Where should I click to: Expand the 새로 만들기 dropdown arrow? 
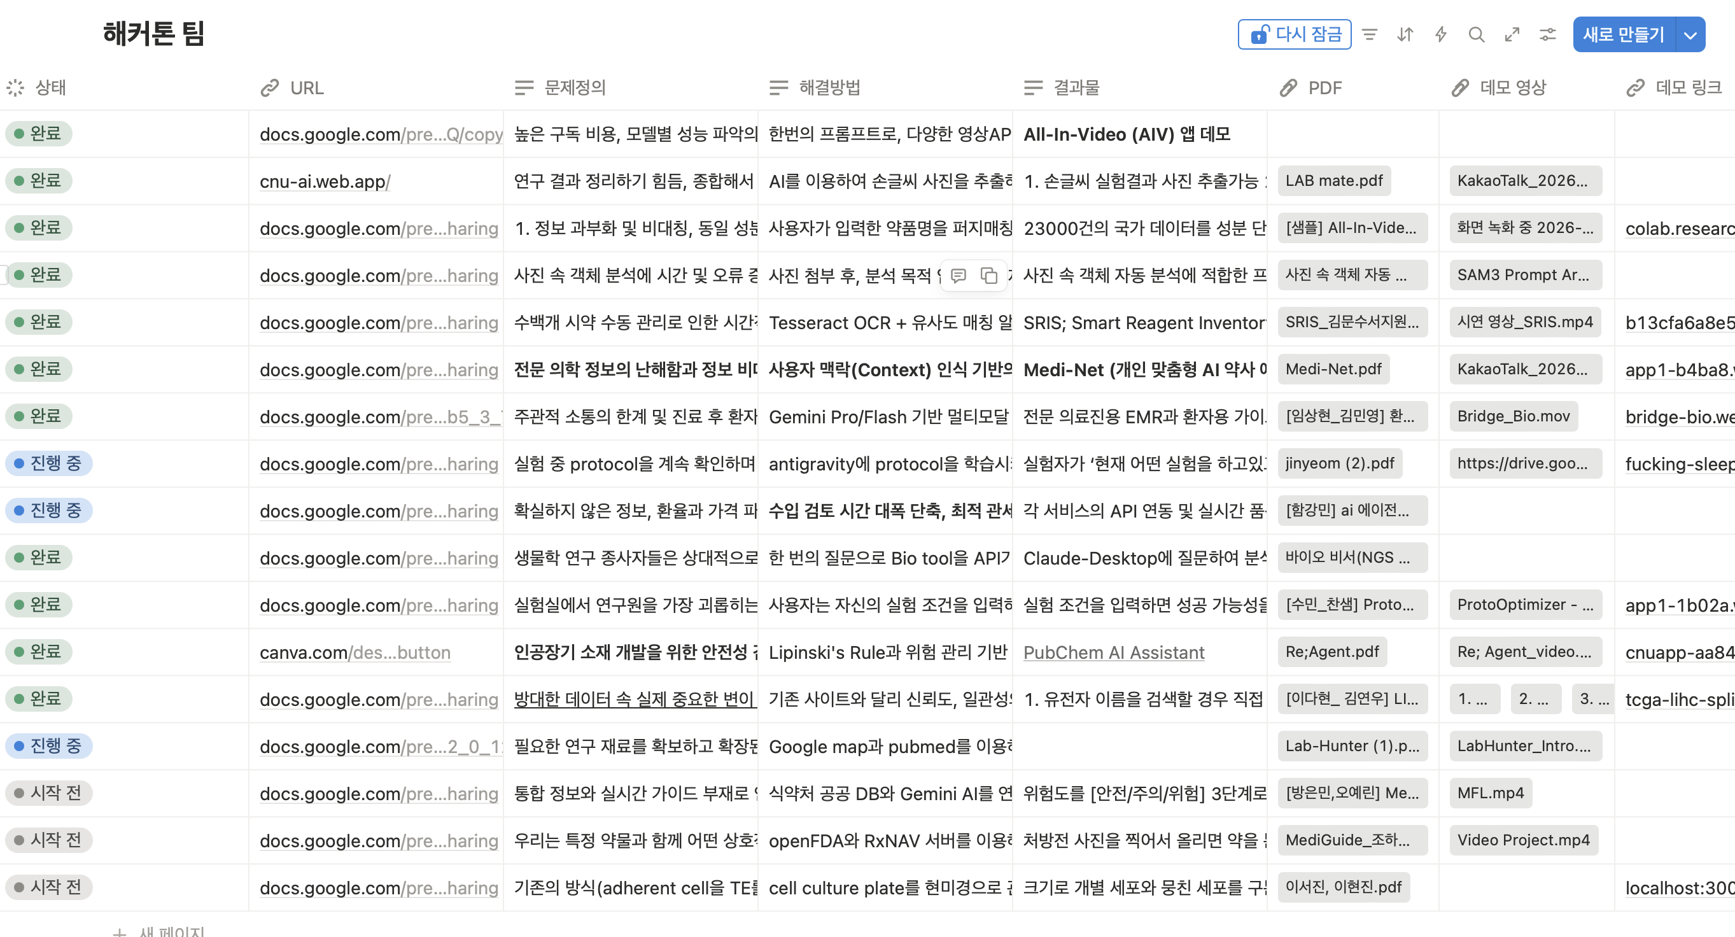point(1690,35)
